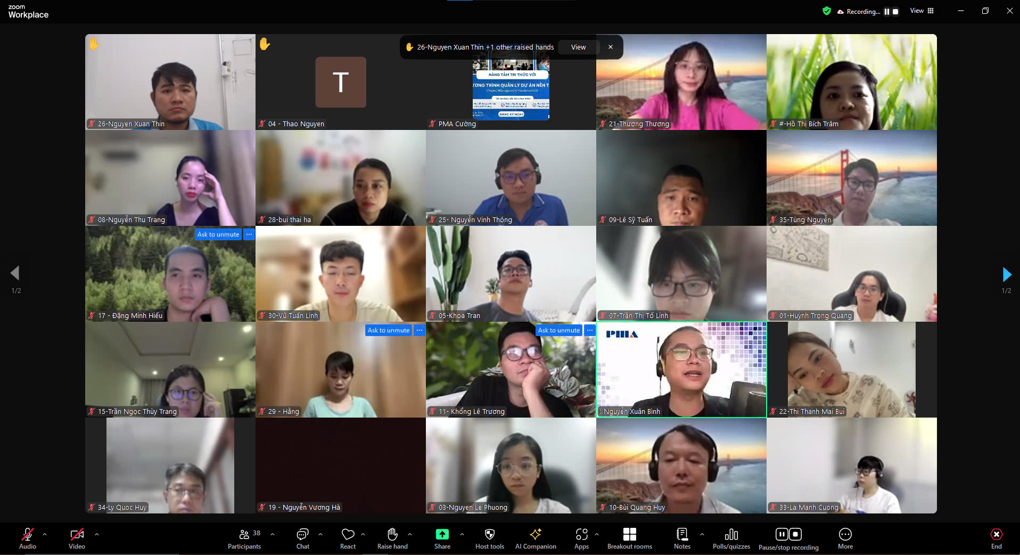Viewport: 1020px width, 555px height.
Task: Click muted mic icon on 35-Tùng Nguyễn
Action: (773, 219)
